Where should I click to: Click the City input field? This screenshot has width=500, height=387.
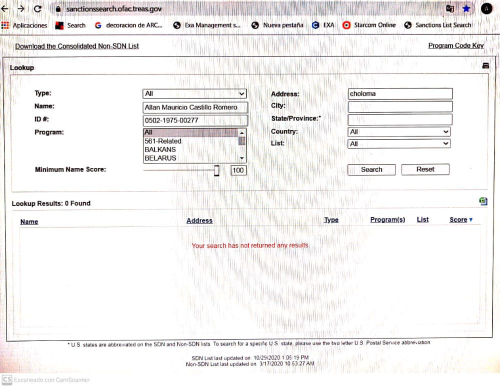(399, 106)
